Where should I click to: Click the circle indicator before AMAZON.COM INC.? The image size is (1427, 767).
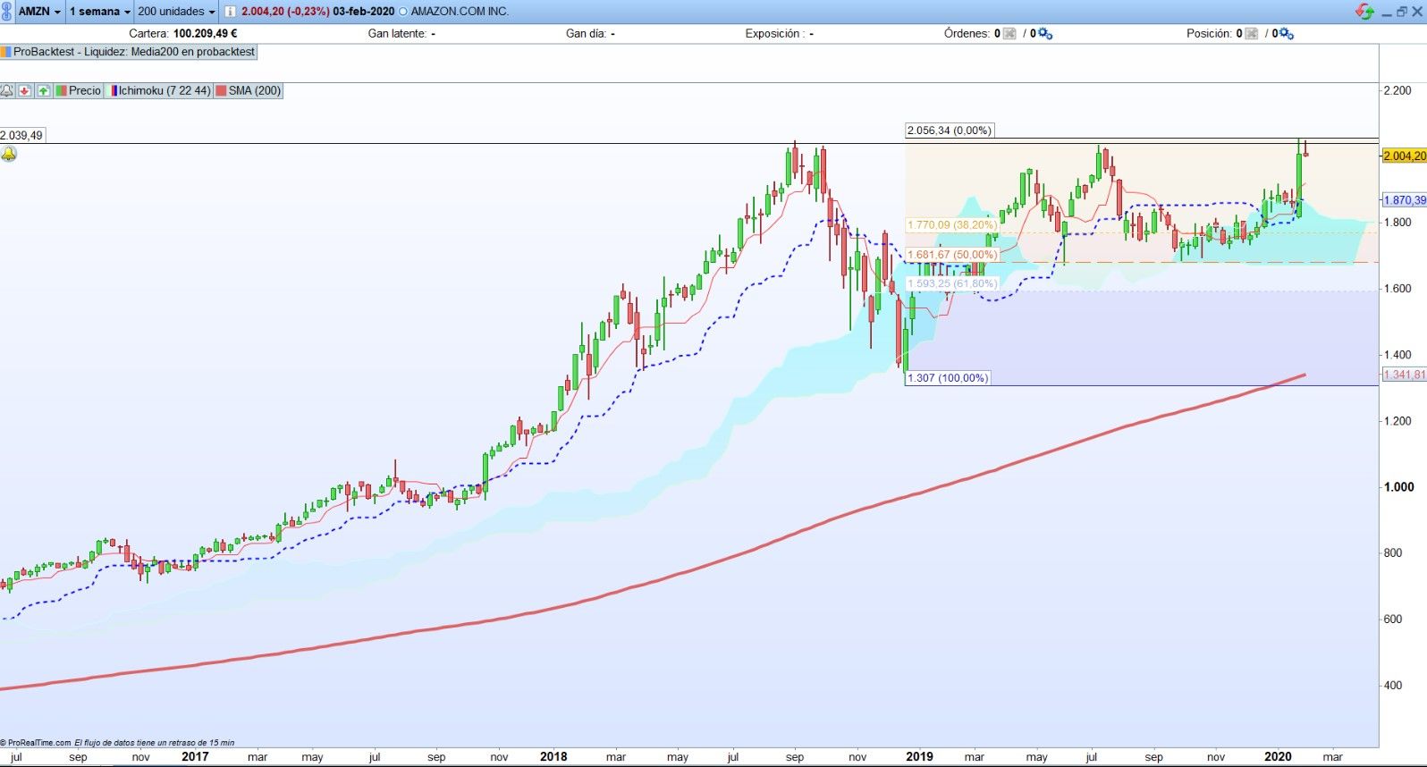[x=402, y=12]
